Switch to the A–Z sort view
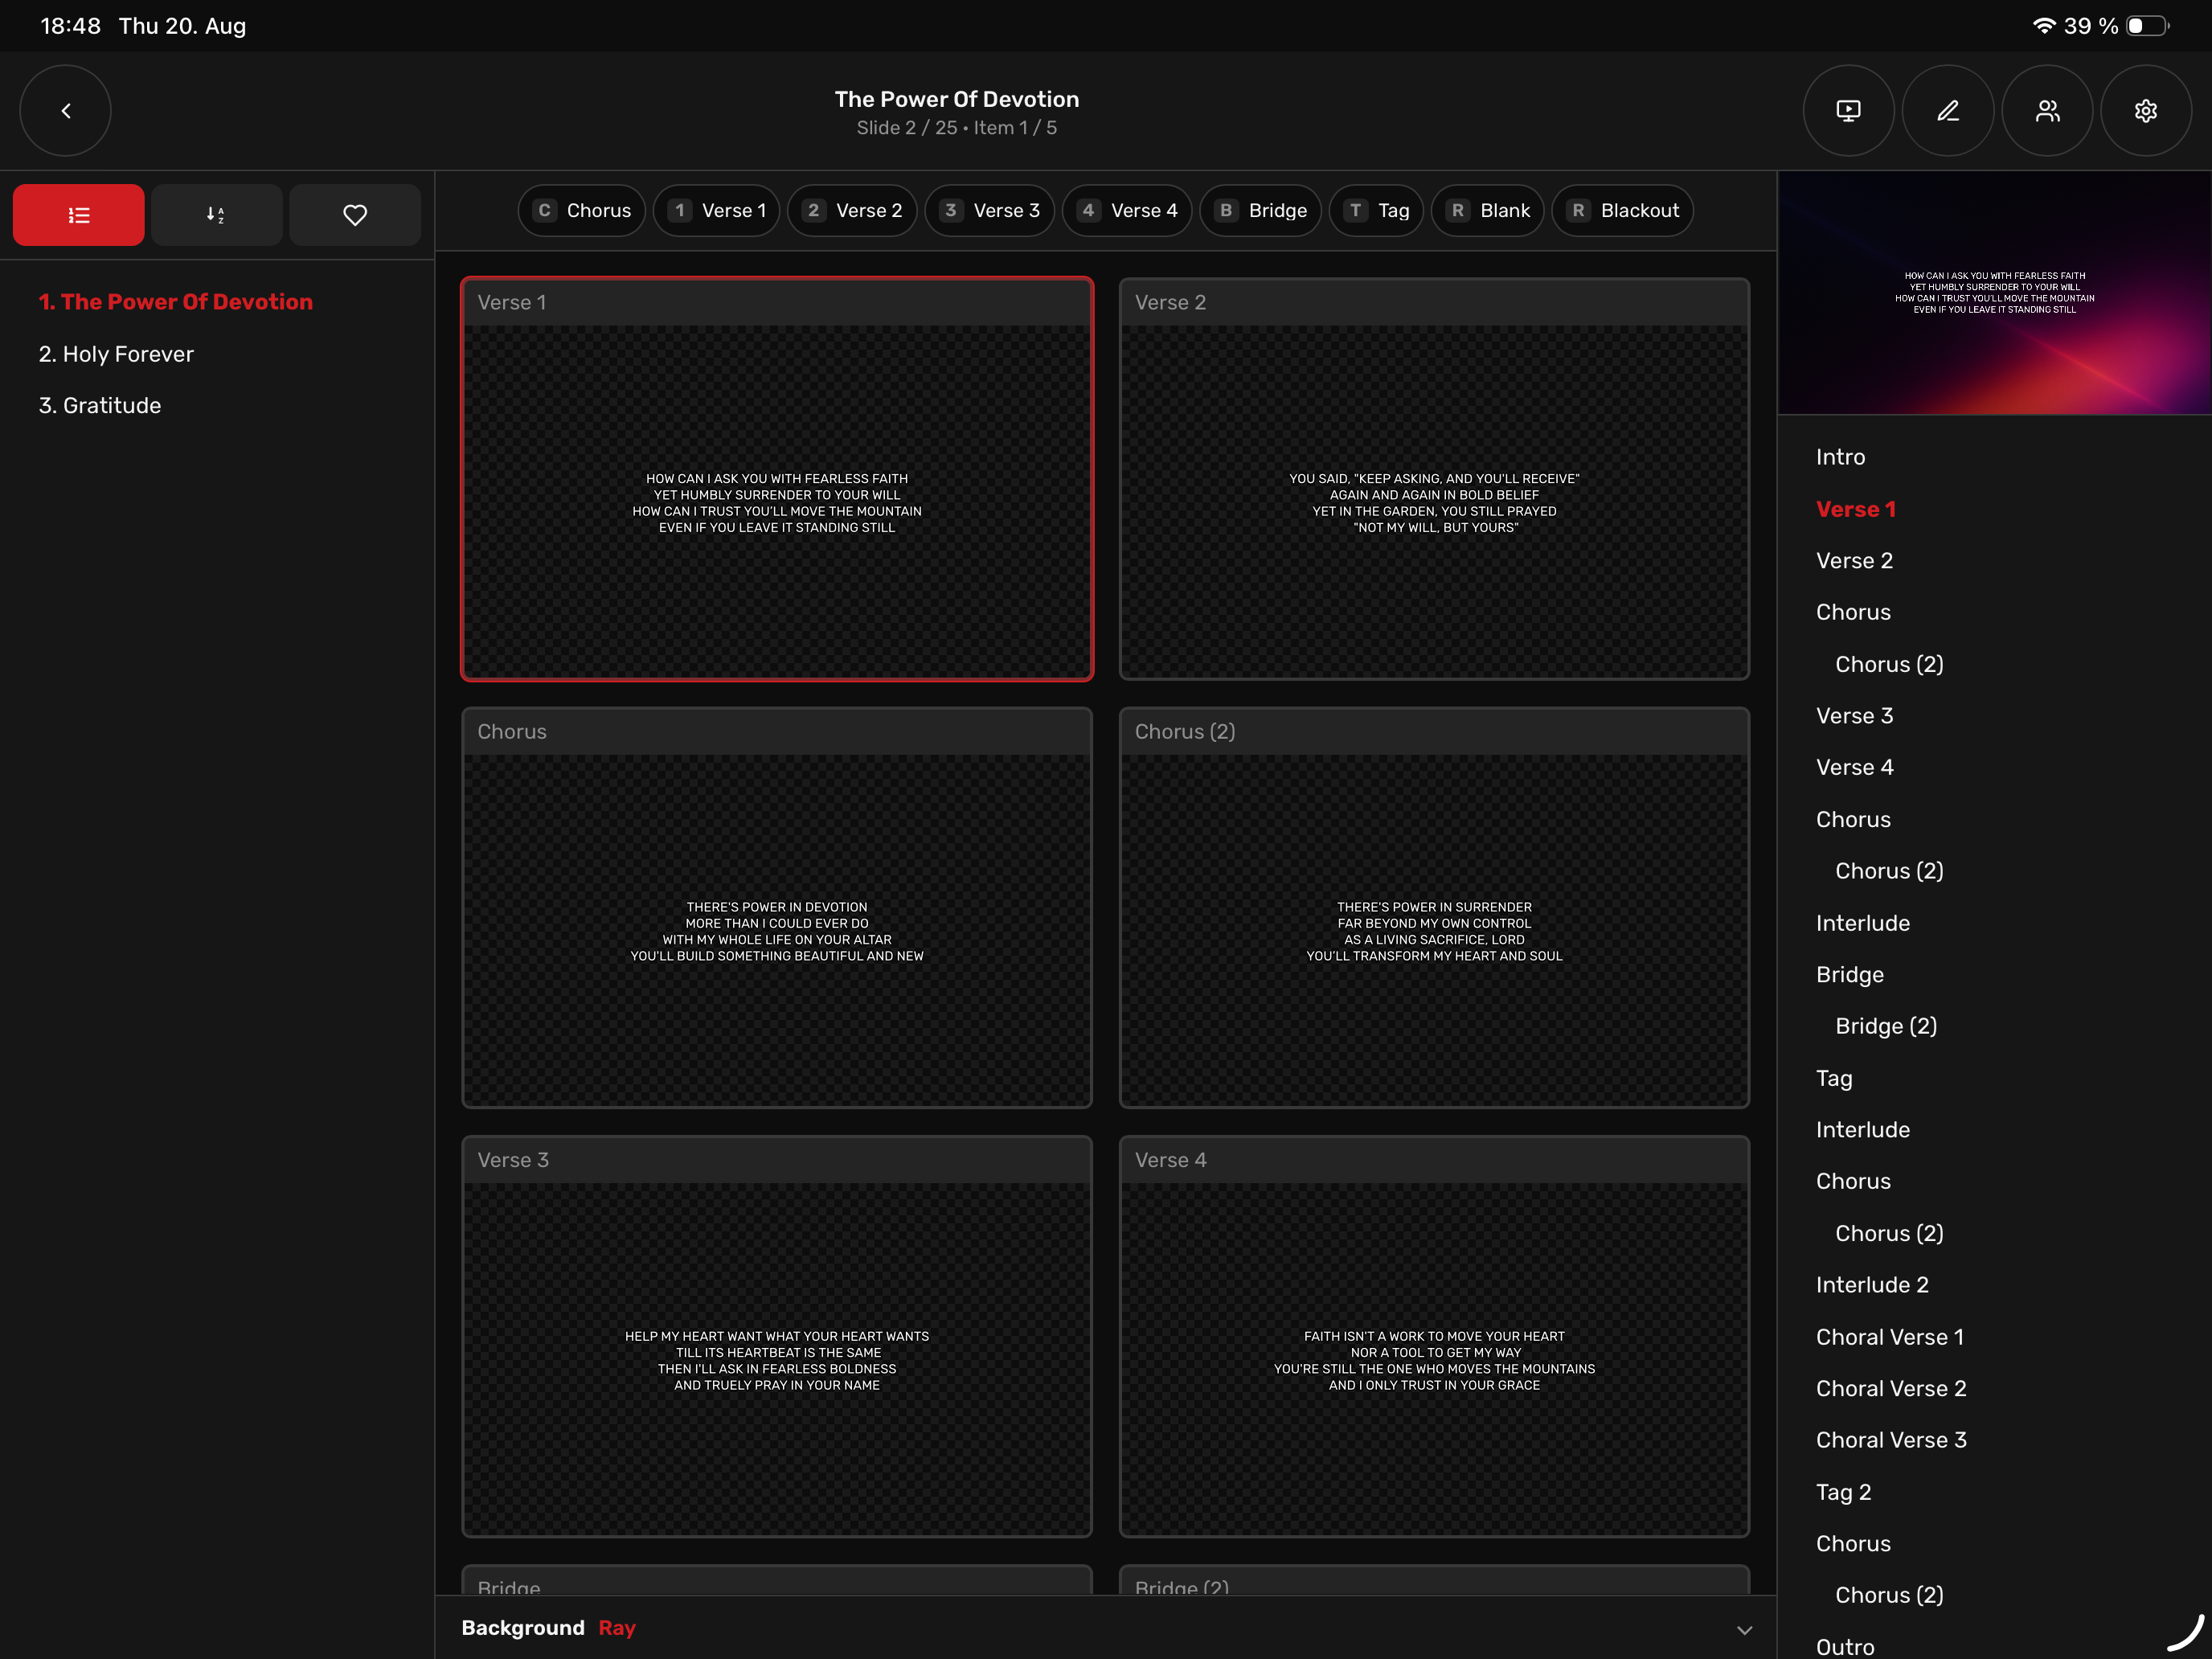 pyautogui.click(x=216, y=215)
